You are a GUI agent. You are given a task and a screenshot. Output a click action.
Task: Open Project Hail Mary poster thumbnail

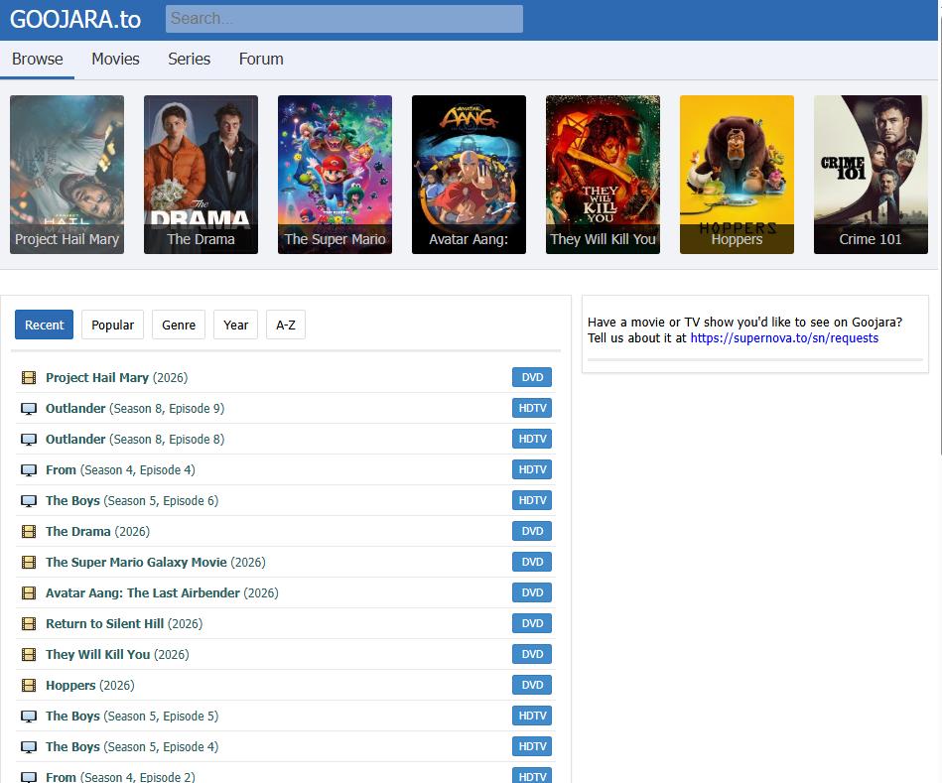[67, 175]
